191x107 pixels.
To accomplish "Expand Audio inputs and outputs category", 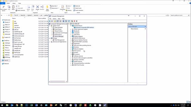I will pos(71,29).
